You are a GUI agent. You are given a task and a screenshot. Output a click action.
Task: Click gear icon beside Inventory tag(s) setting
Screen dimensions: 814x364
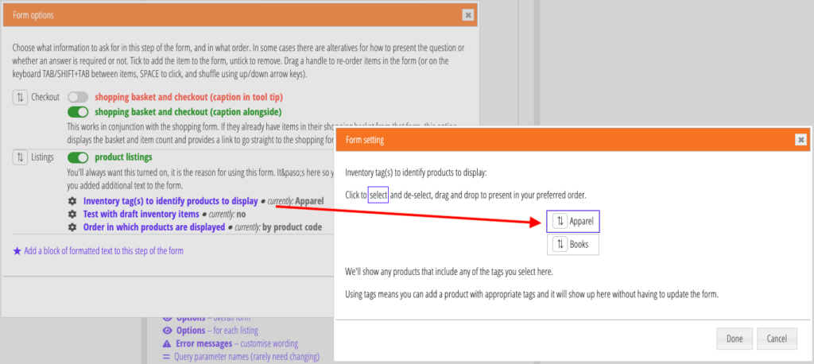click(72, 202)
